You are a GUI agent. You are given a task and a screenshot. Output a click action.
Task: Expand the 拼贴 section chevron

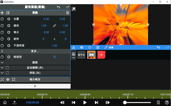tap(2, 73)
